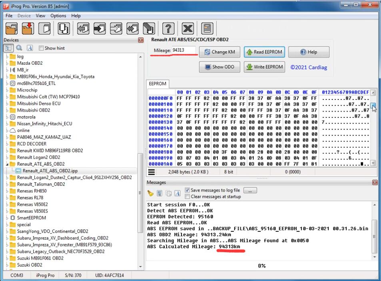Click hex row address 00000180
Screen dimensions: 381x281
[x=161, y=152]
